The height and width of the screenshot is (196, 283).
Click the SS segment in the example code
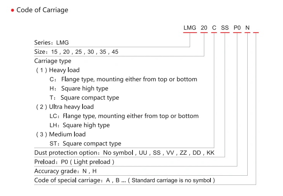pos(225,28)
